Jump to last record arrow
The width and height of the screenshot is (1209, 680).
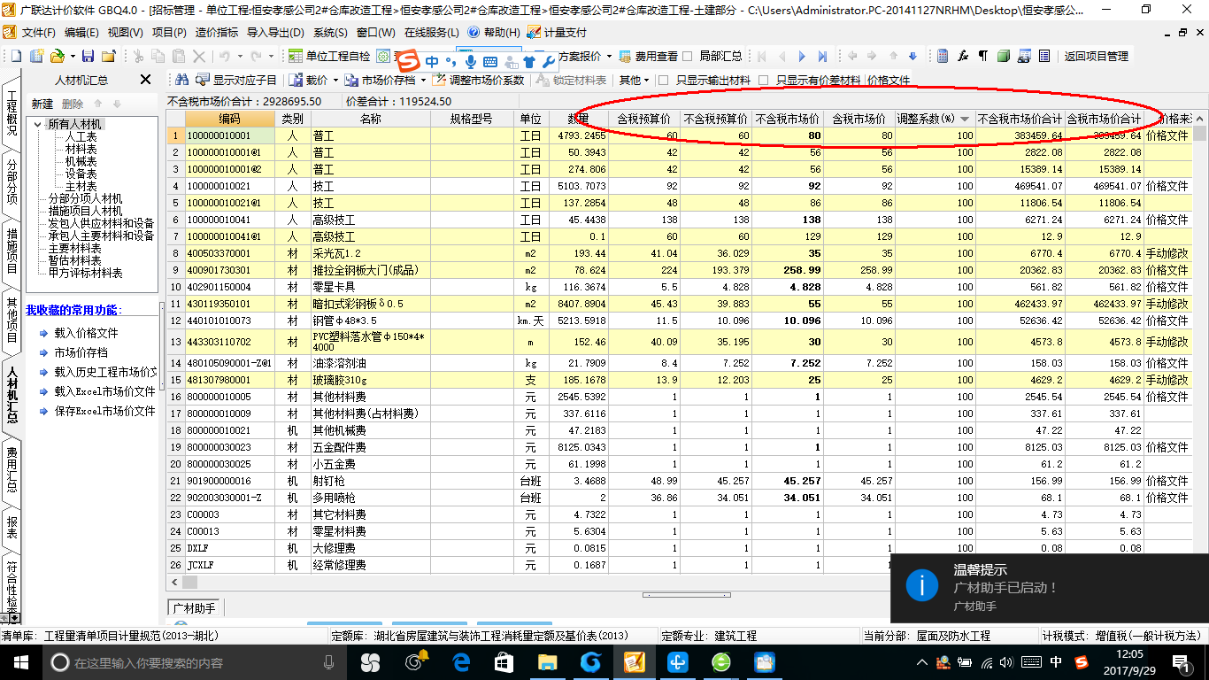[822, 56]
